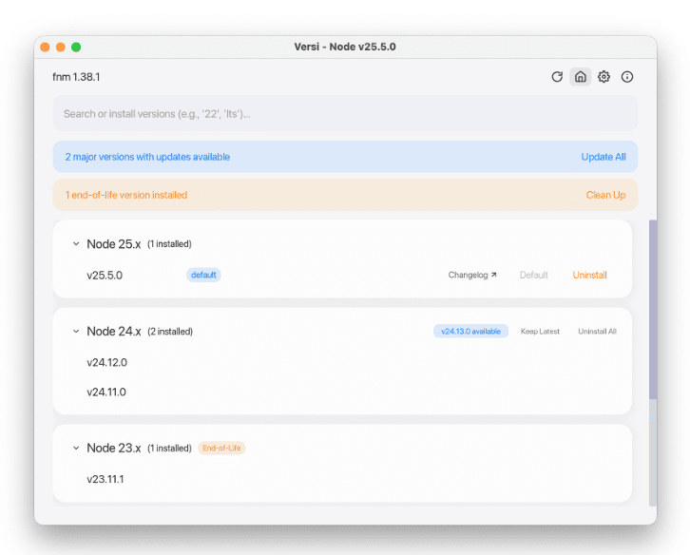Viewport: 690px width, 555px height.
Task: Click Clean Up end-of-life versions
Action: pos(605,195)
